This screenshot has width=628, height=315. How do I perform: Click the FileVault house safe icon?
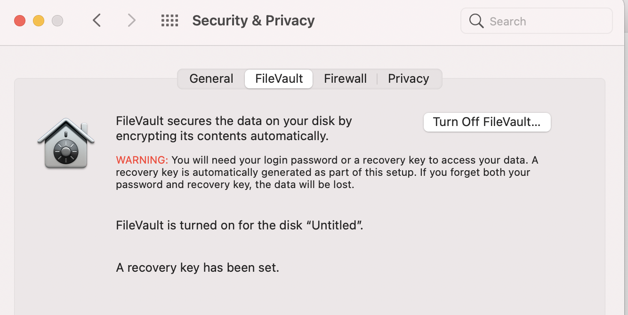(x=66, y=144)
